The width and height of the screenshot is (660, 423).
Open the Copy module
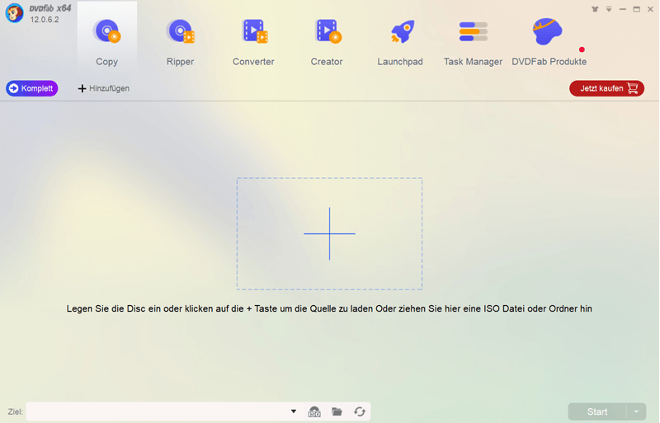[x=107, y=41]
